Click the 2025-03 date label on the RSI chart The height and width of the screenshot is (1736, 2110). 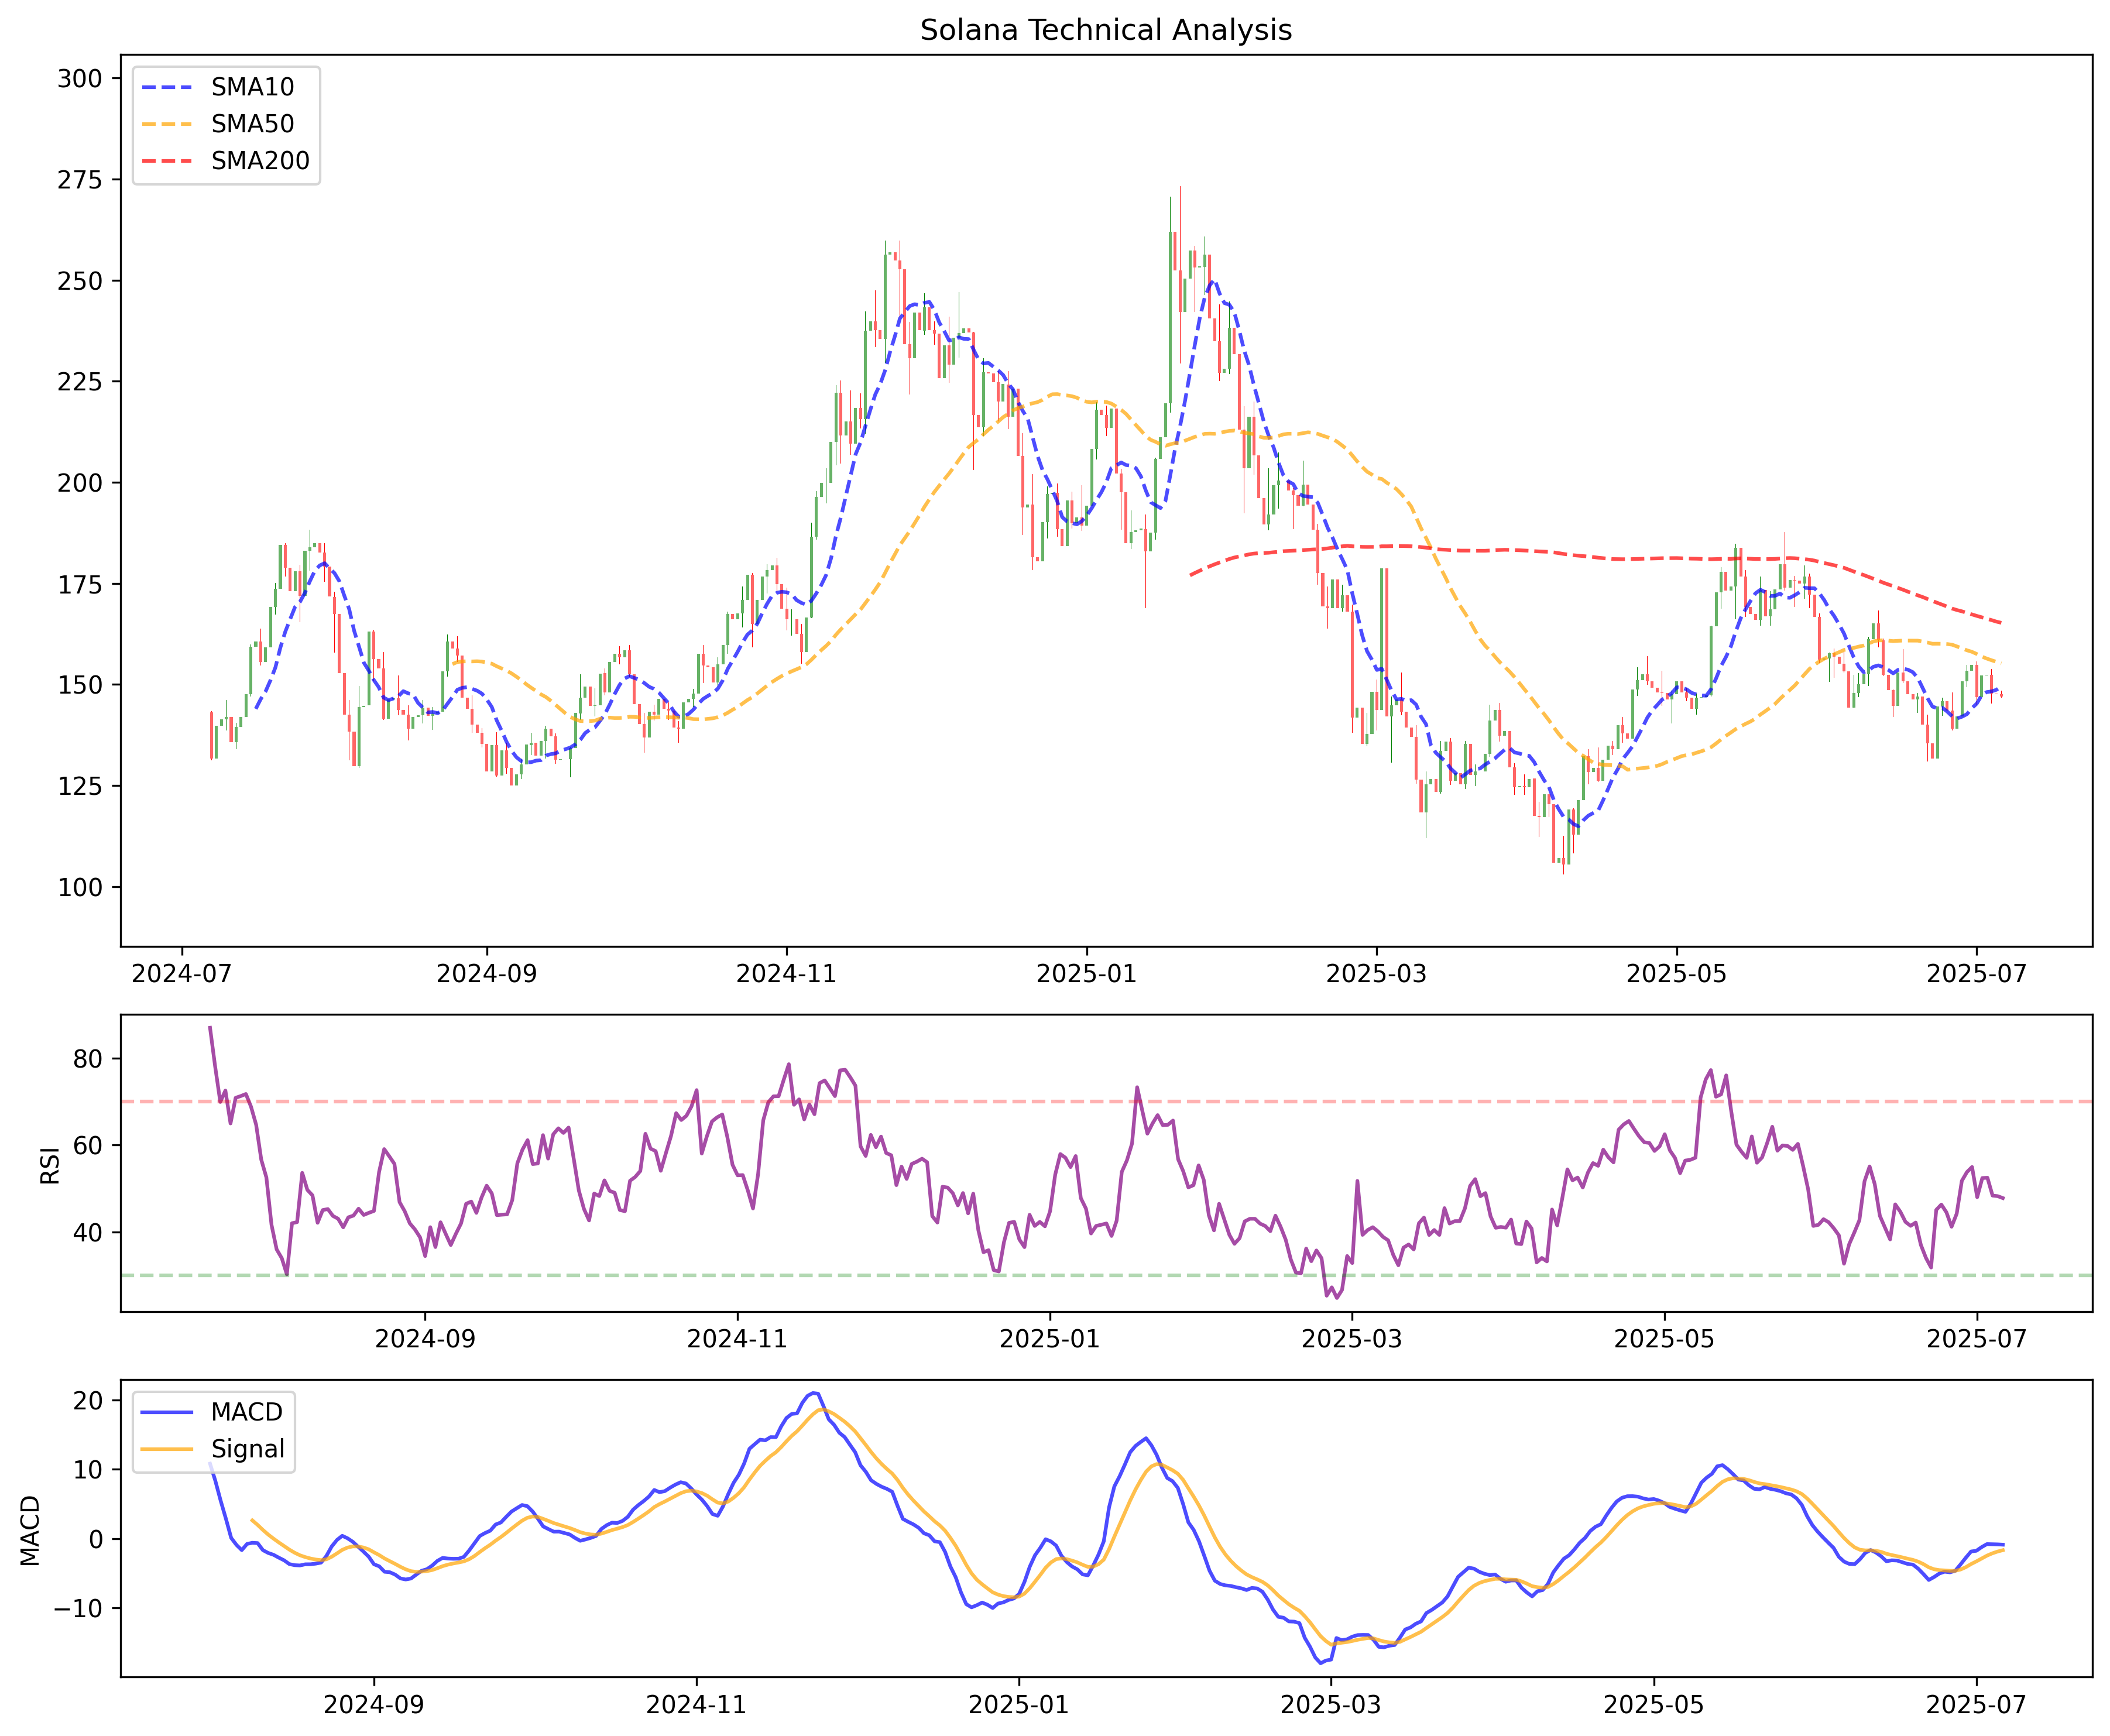(1351, 1339)
